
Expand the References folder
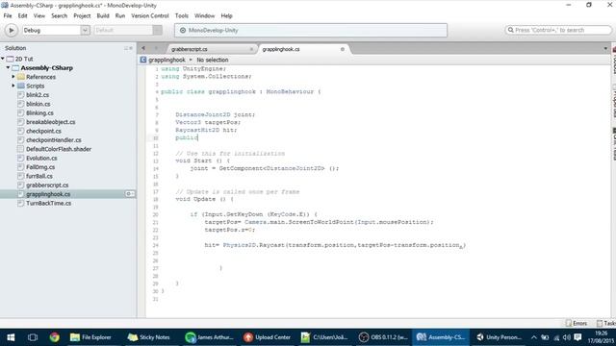(x=13, y=77)
